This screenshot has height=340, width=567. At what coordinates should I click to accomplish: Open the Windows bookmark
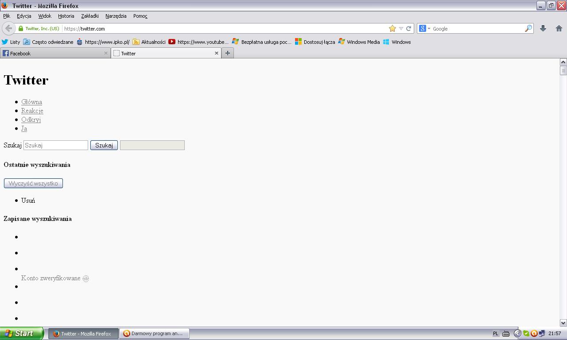[397, 42]
